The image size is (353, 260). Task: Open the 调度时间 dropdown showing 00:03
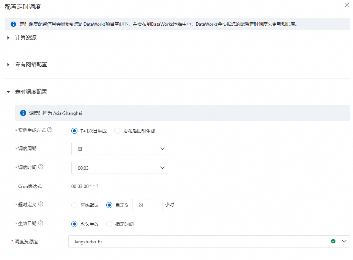(120, 168)
